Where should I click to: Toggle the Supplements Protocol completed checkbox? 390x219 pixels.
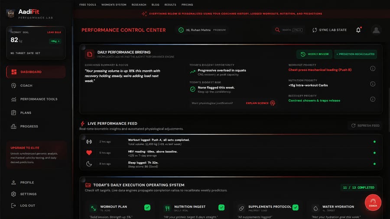pos(295,207)
